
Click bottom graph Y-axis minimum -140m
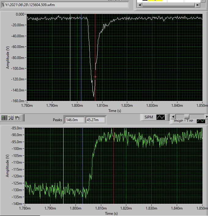(17, 203)
